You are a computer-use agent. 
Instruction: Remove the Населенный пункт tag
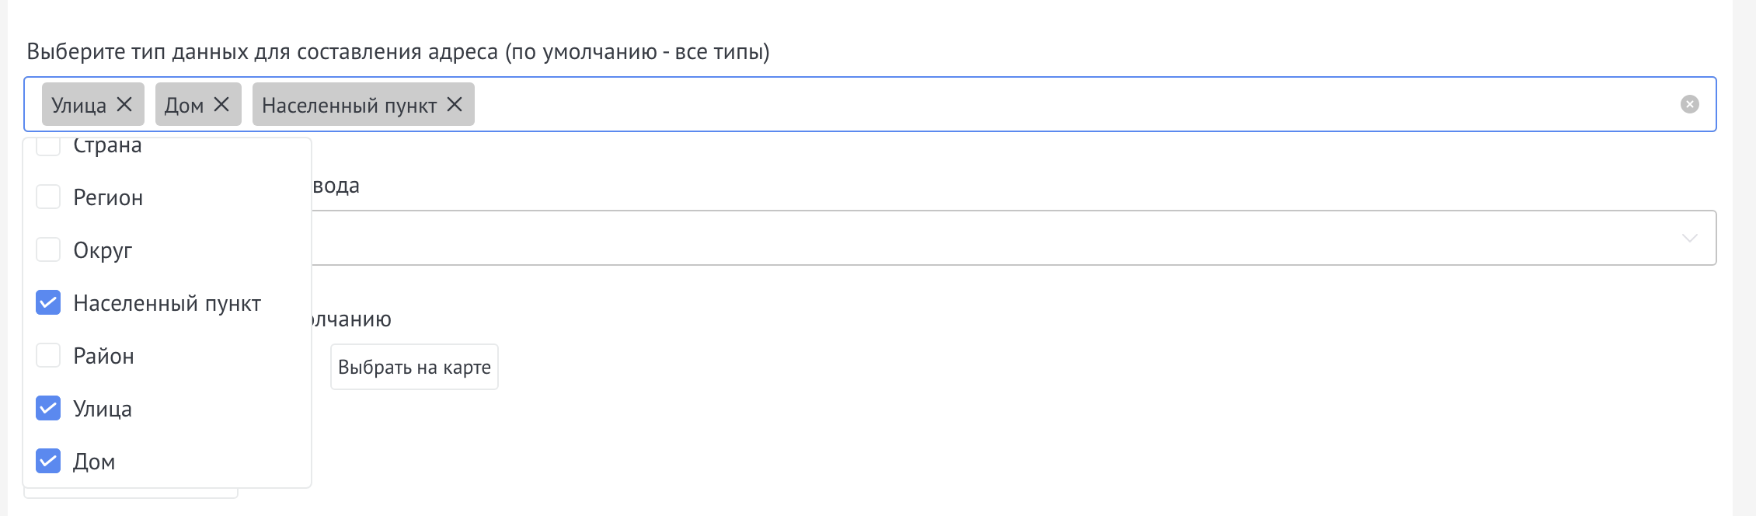pos(455,104)
